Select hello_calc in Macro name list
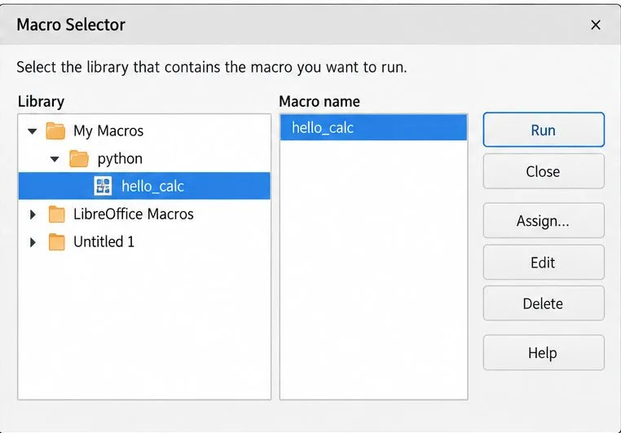621x433 pixels. pos(373,127)
